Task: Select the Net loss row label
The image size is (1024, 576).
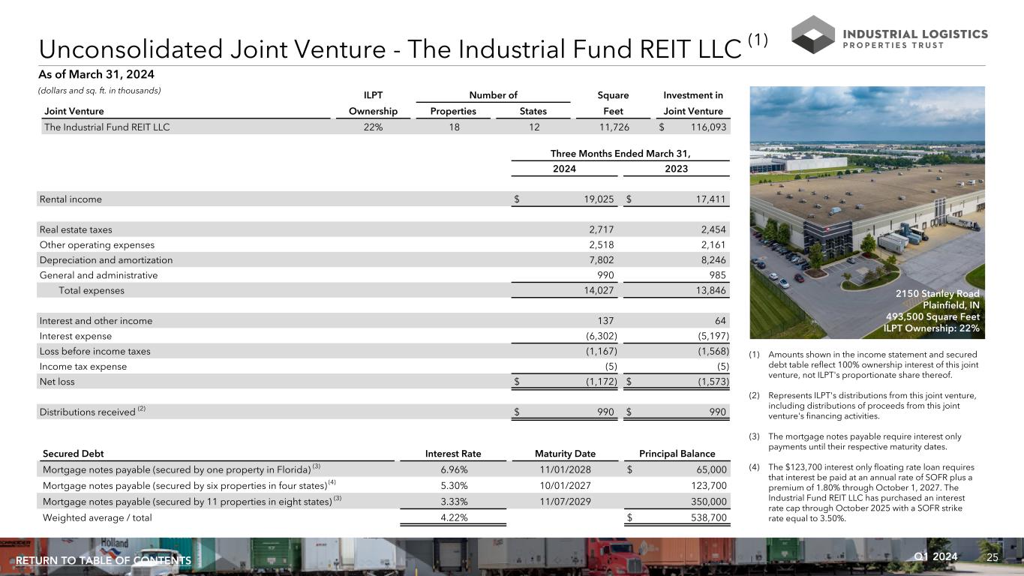Action: coord(57,382)
